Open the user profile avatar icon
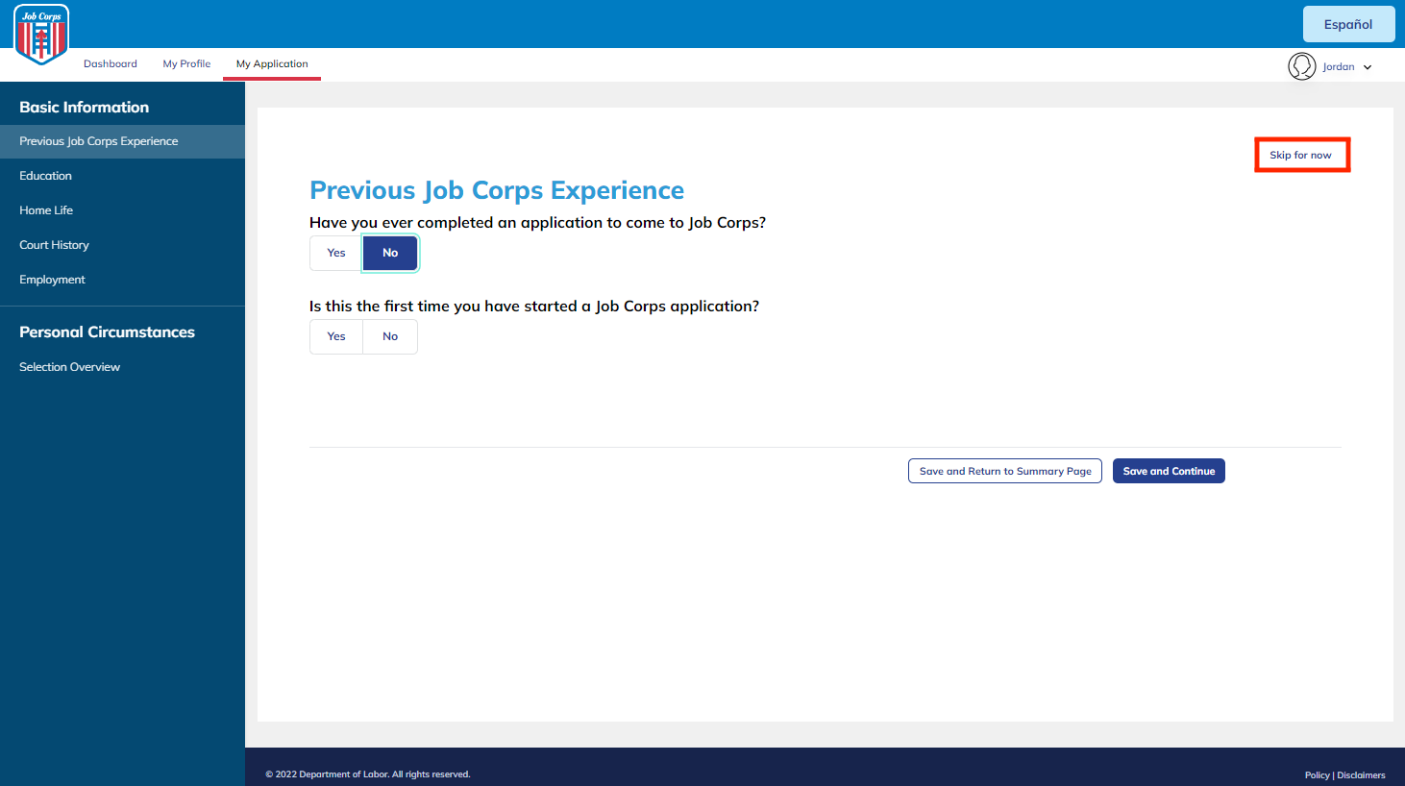 [x=1302, y=66]
